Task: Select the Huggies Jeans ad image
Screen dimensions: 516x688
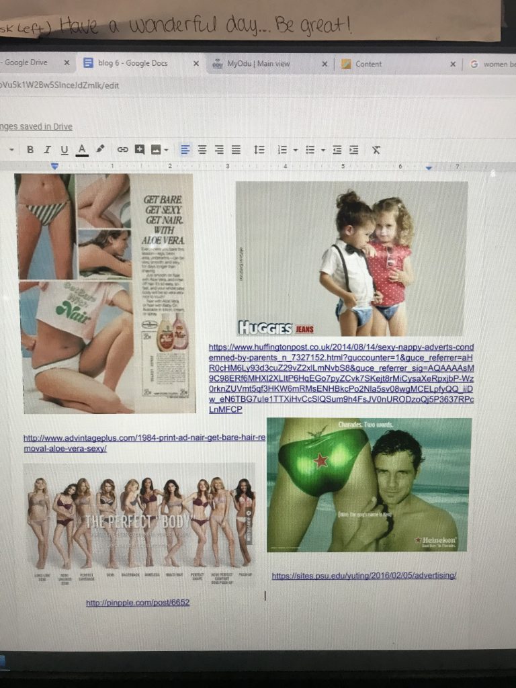Action: (351, 259)
